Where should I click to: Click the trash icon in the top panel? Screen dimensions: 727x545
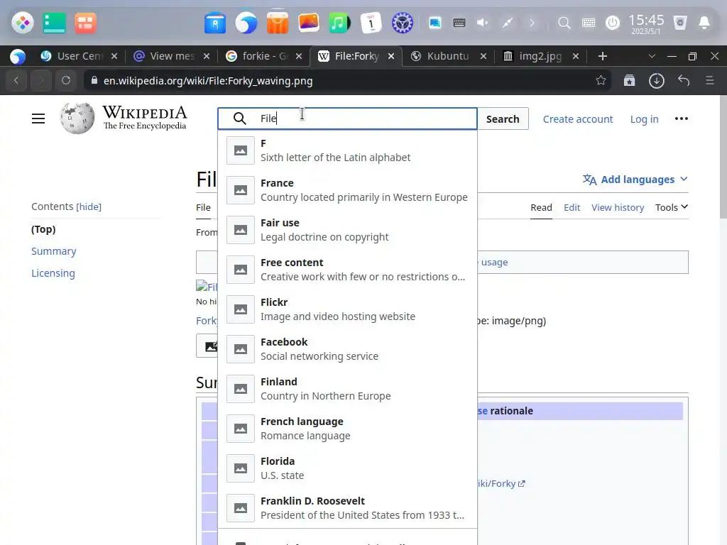(x=679, y=23)
